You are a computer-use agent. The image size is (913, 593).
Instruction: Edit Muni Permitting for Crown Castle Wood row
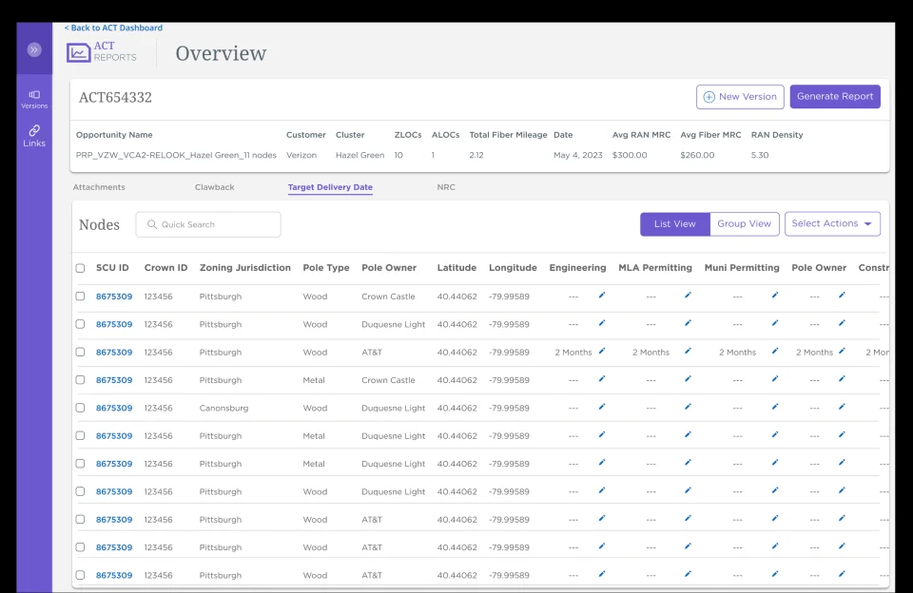(x=775, y=295)
